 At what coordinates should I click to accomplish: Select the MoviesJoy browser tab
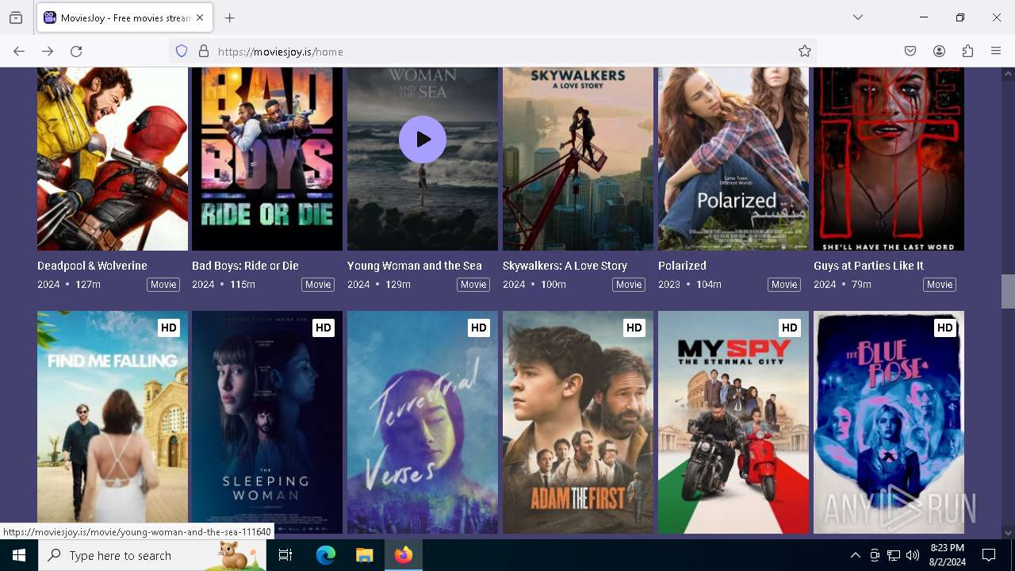tap(124, 17)
